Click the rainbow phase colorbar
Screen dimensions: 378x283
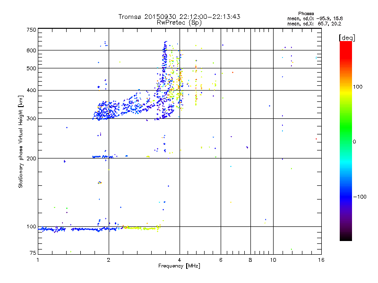[346, 141]
